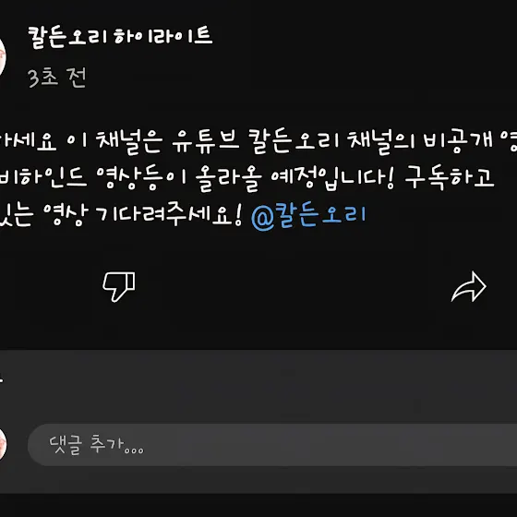This screenshot has height=517, width=517.
Task: Open the share arrow icon
Action: (x=469, y=286)
